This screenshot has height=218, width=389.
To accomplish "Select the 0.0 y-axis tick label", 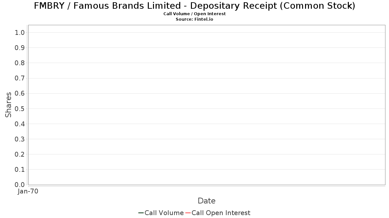I will [x=20, y=184].
